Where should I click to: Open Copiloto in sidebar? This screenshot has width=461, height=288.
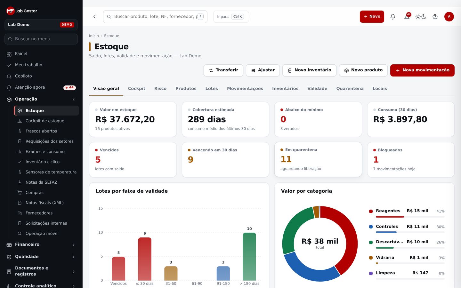tap(41, 76)
